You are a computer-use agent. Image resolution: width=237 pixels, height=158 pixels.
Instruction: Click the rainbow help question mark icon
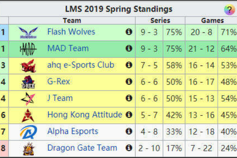coord(229,9)
